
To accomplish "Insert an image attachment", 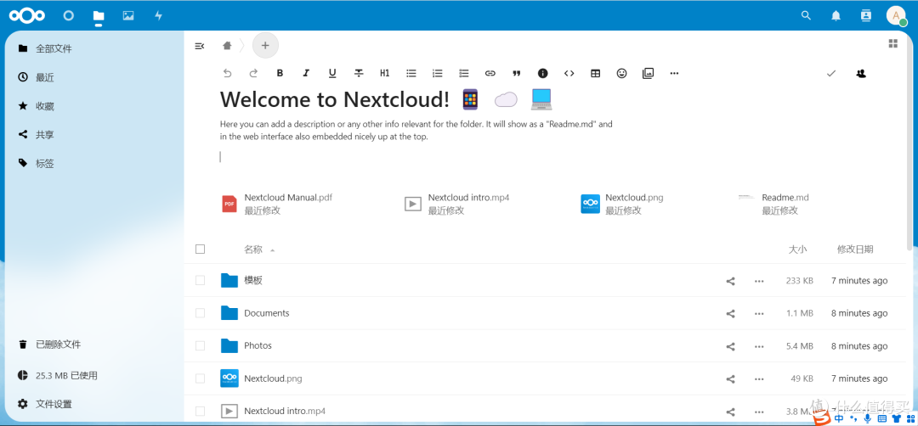I will (648, 74).
